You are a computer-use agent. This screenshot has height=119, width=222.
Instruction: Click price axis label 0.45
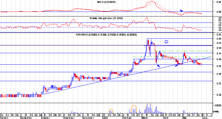(219, 53)
